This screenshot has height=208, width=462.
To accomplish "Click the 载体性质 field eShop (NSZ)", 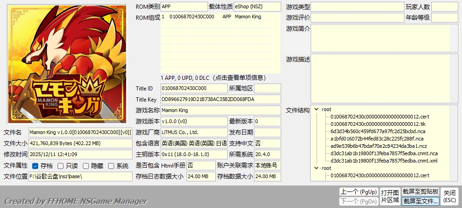I will coord(257,6).
